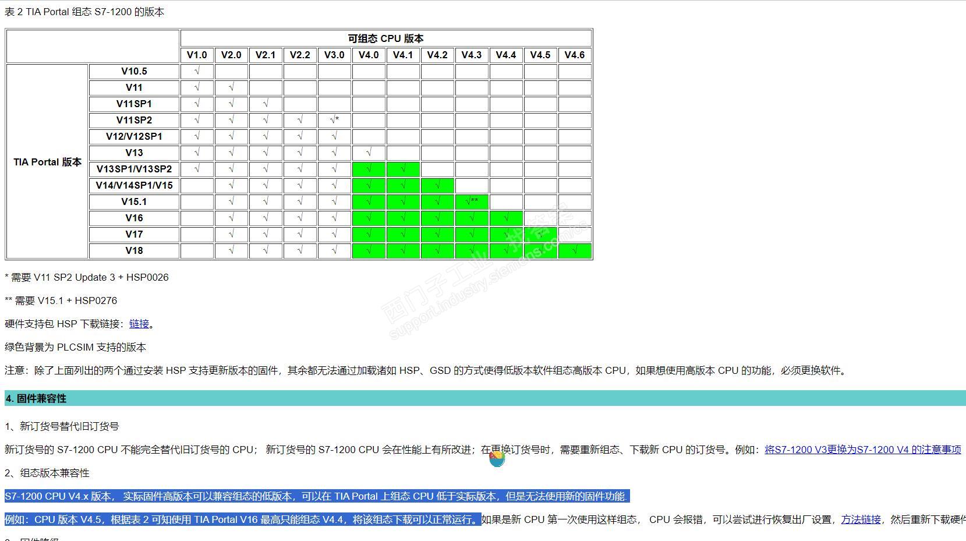Click the round colorful floating icon on the page

(497, 459)
